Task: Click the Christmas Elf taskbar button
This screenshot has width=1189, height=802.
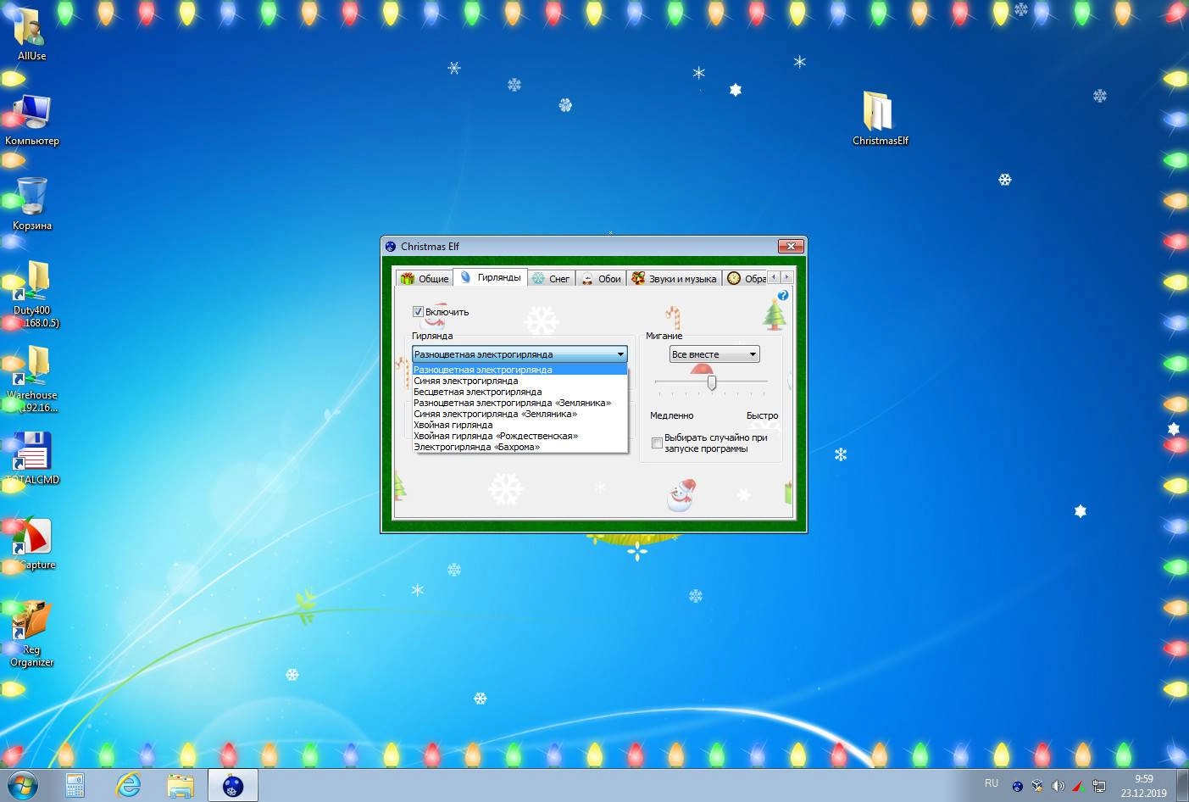Action: click(233, 786)
